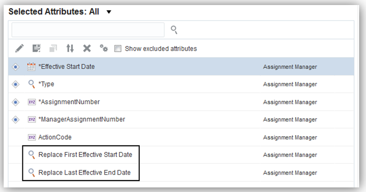Select the ActionCode attribute
366x192 pixels.
(x=55, y=137)
